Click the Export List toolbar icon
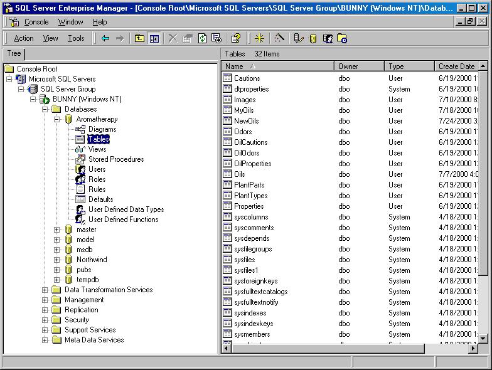492x370 pixels. (x=217, y=38)
